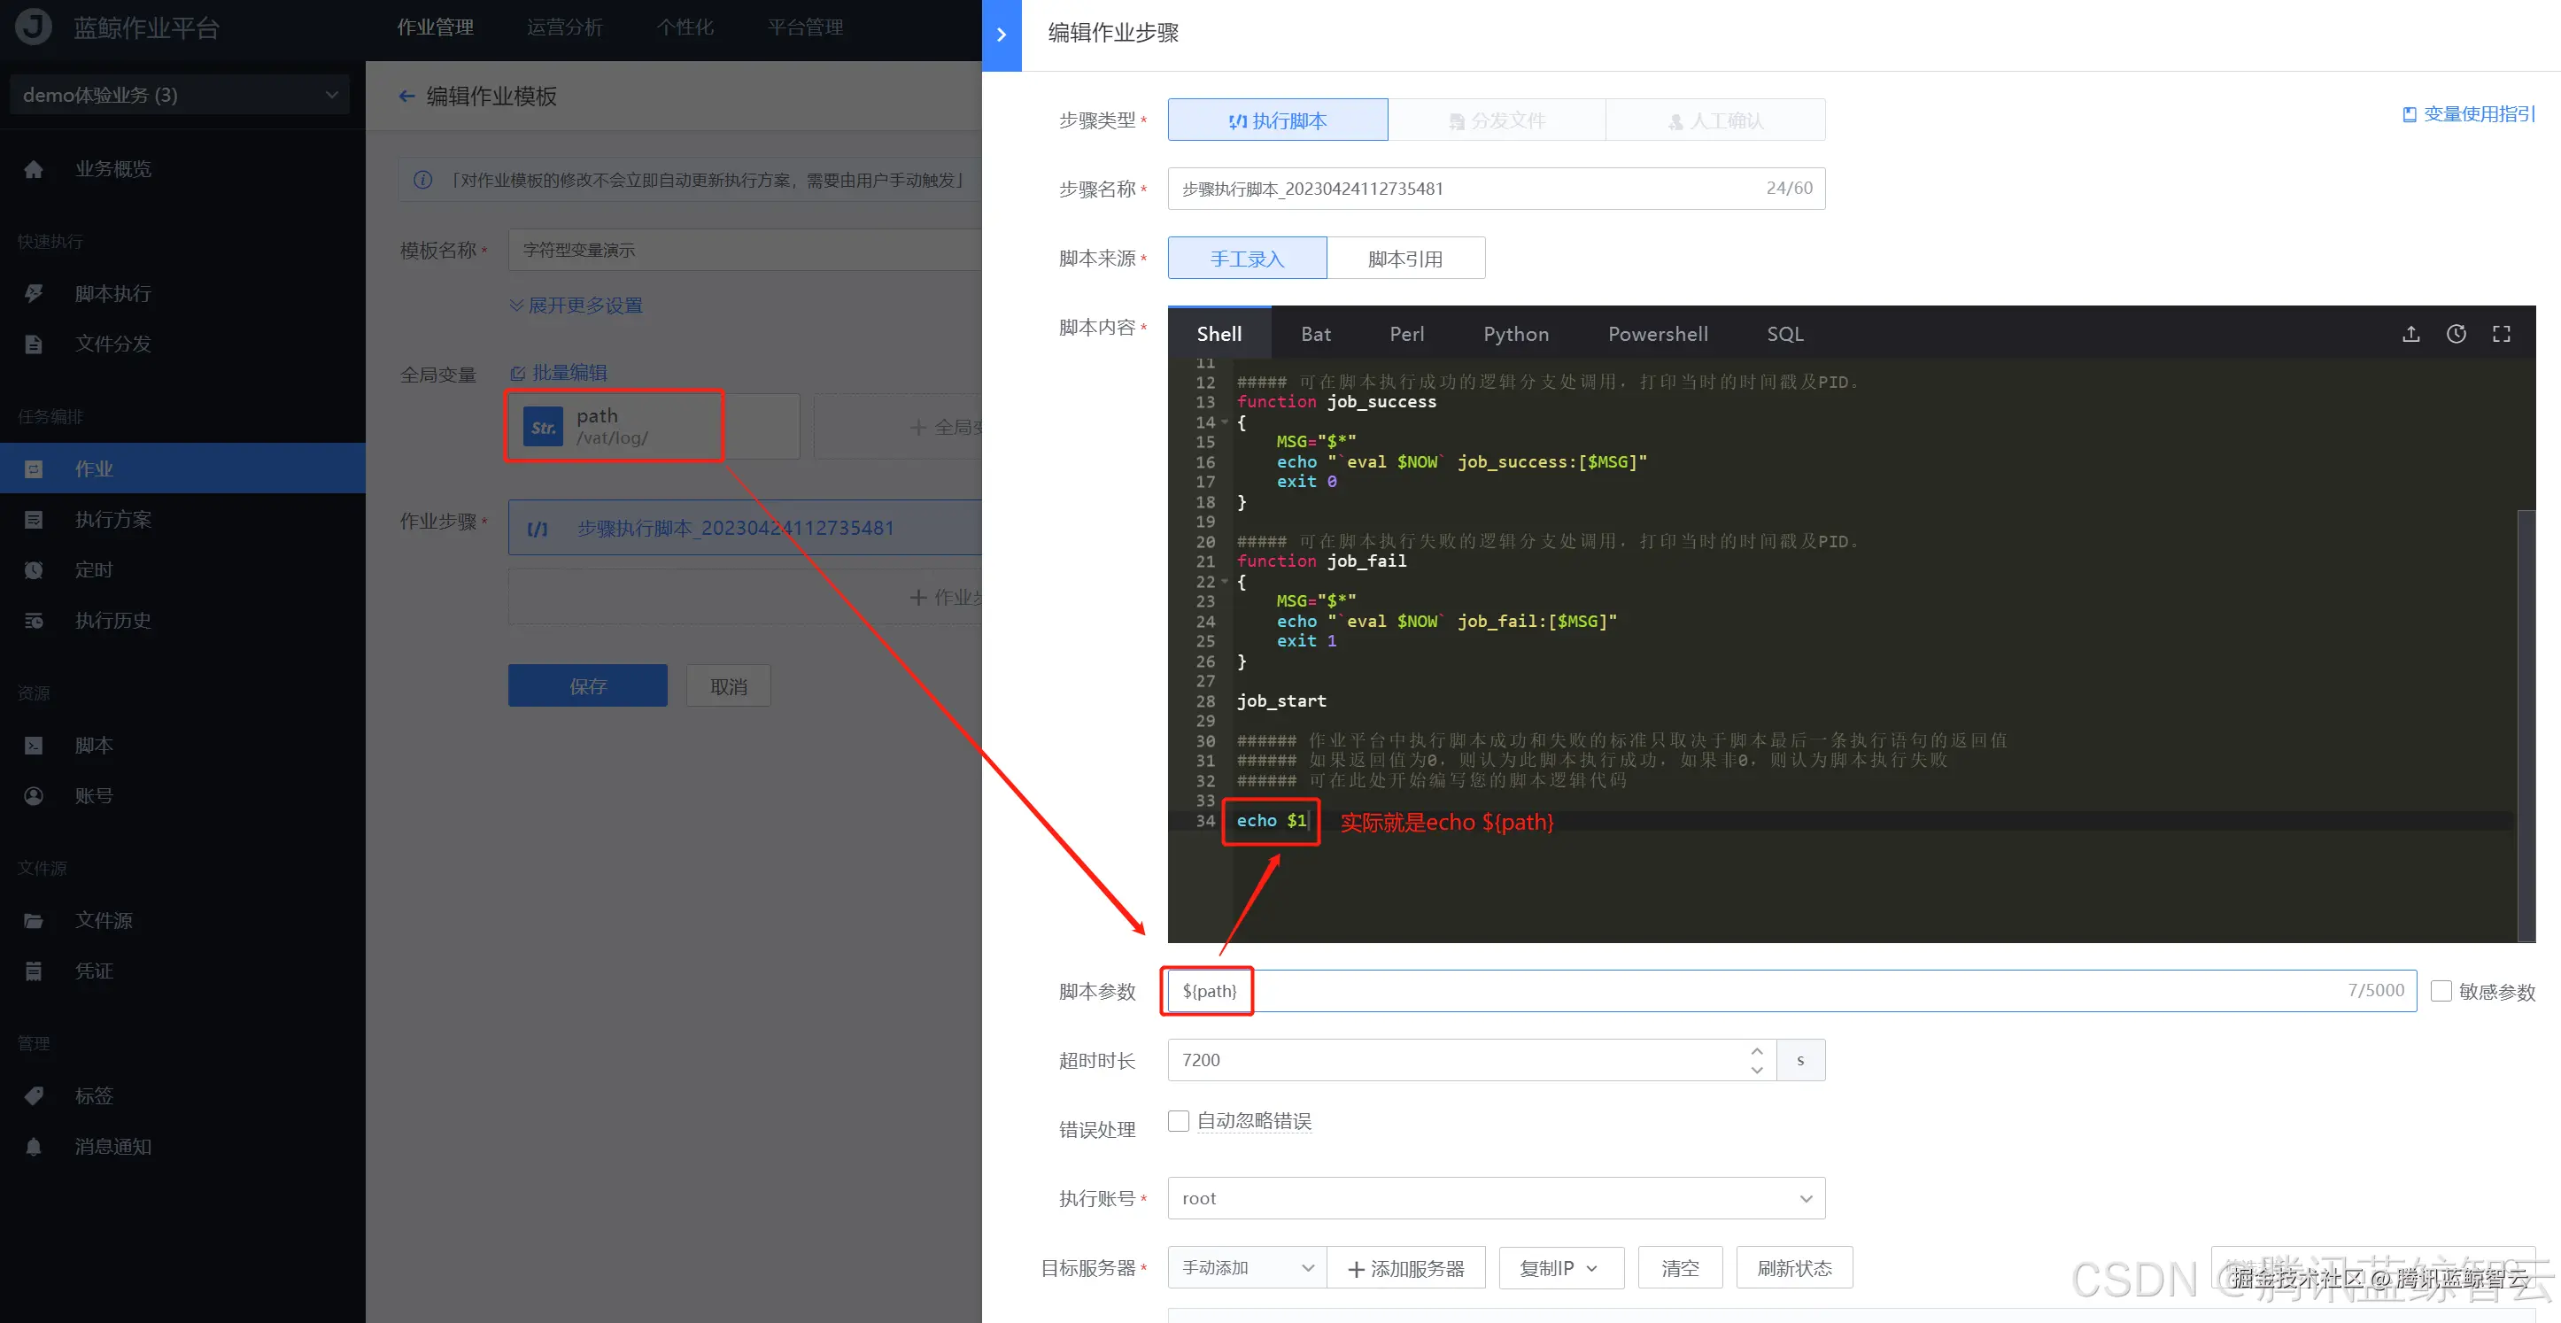Click the 批量编辑 edit icon

tap(518, 374)
